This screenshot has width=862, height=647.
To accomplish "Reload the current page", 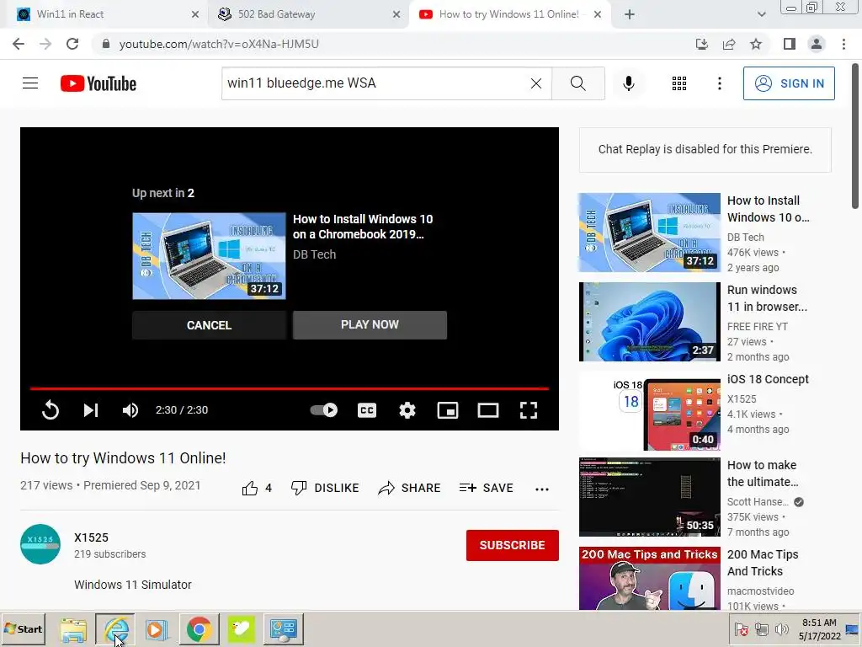I will point(72,44).
